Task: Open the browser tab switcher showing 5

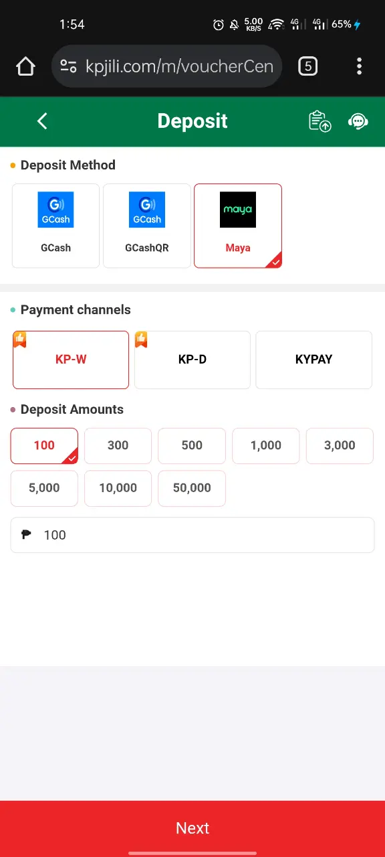Action: (307, 66)
